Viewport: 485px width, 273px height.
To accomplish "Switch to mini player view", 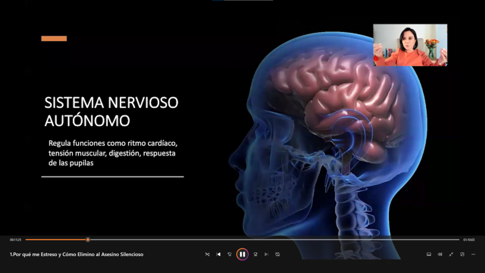I will [x=462, y=254].
